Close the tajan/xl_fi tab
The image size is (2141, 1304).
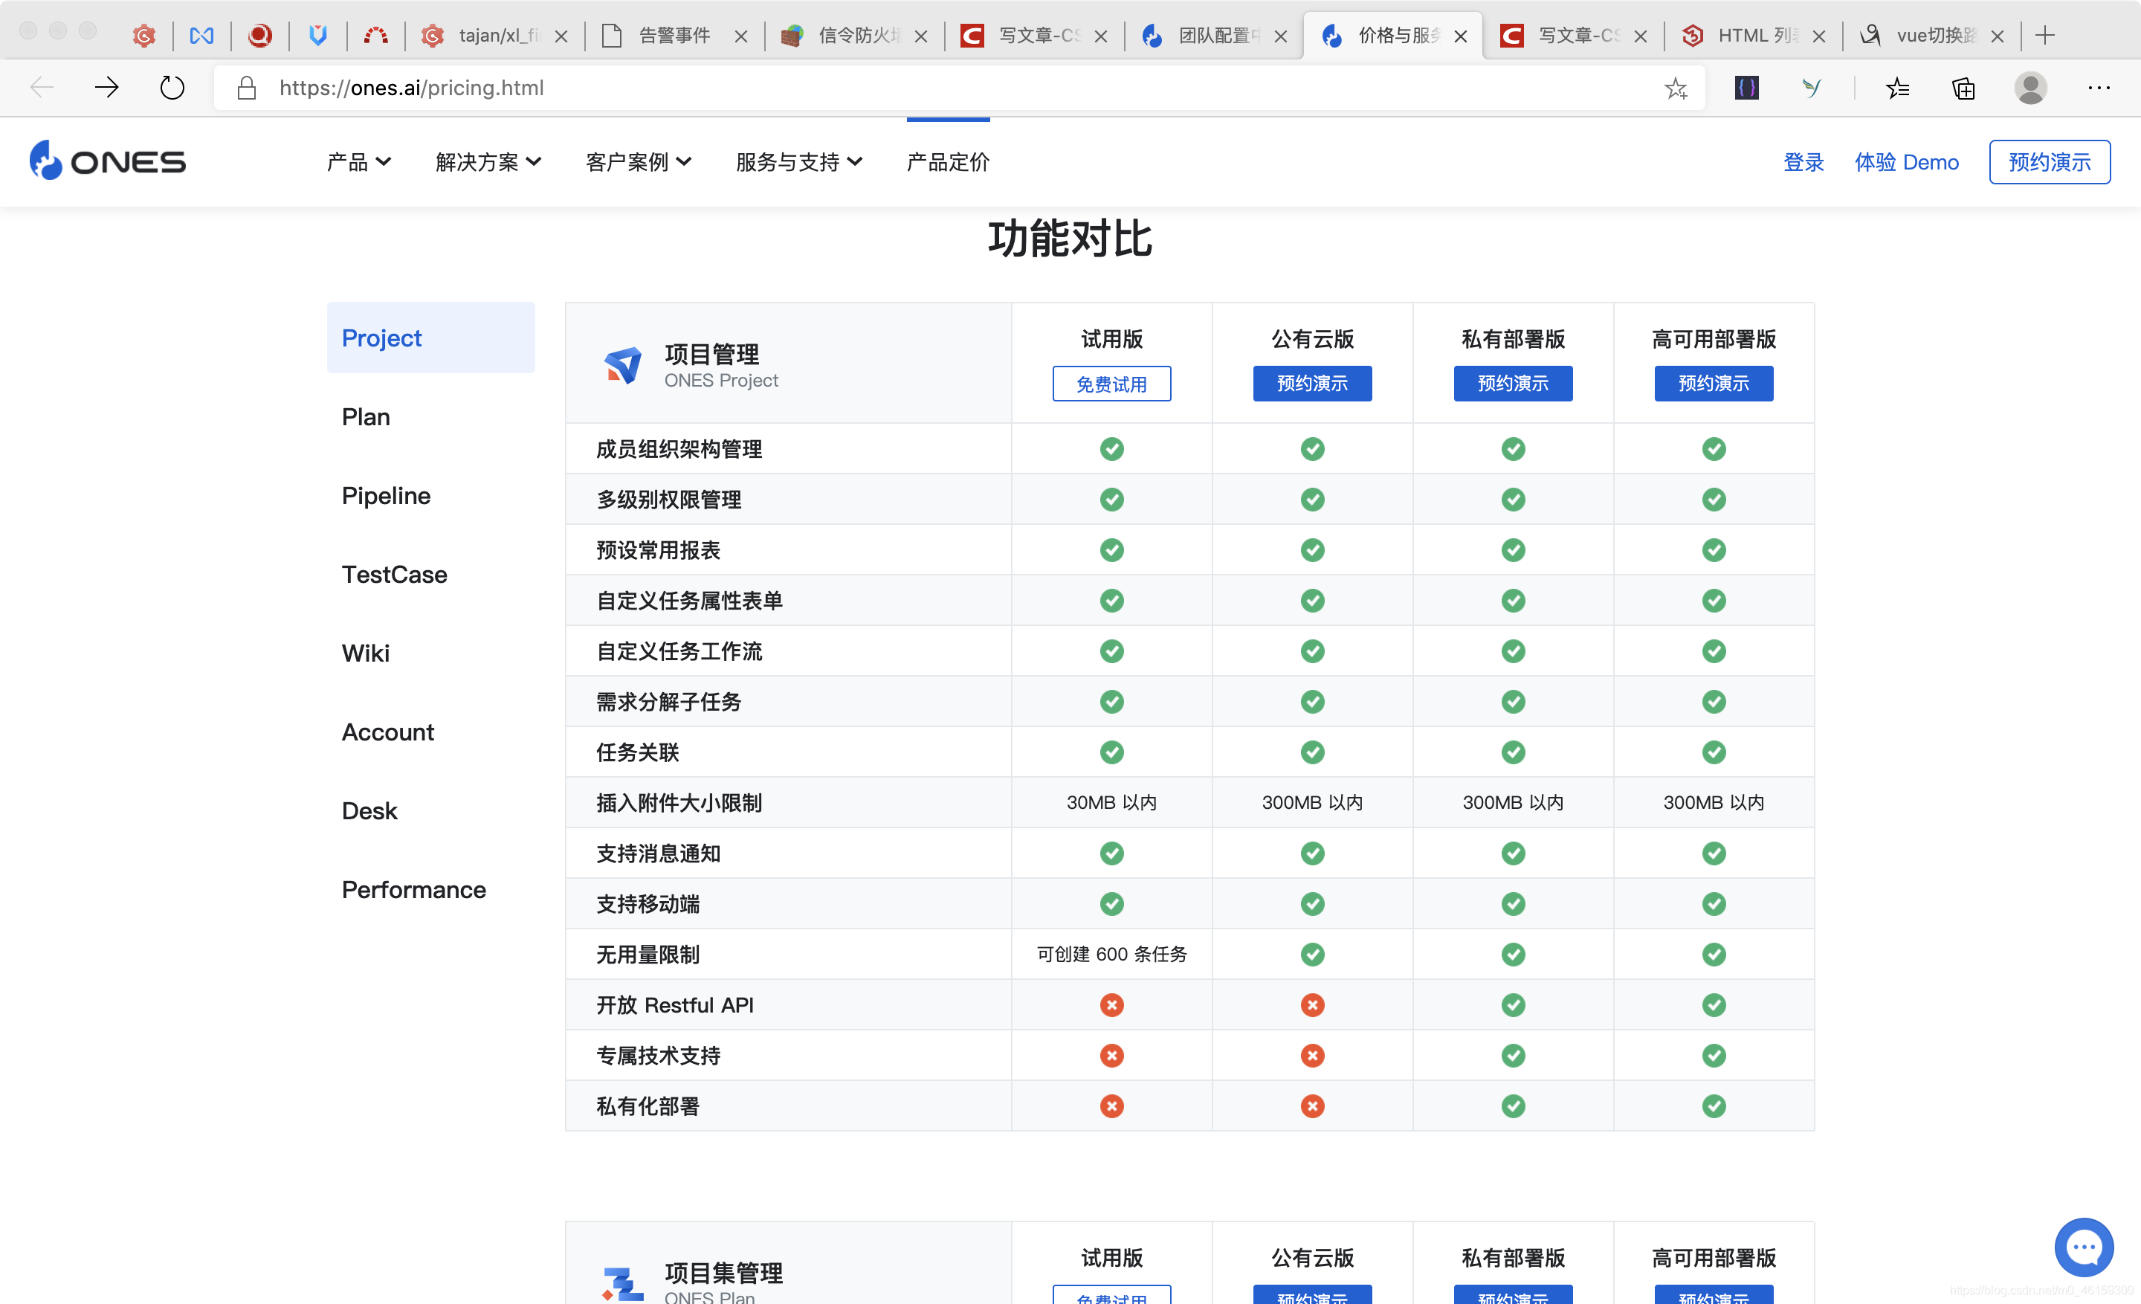(x=561, y=36)
